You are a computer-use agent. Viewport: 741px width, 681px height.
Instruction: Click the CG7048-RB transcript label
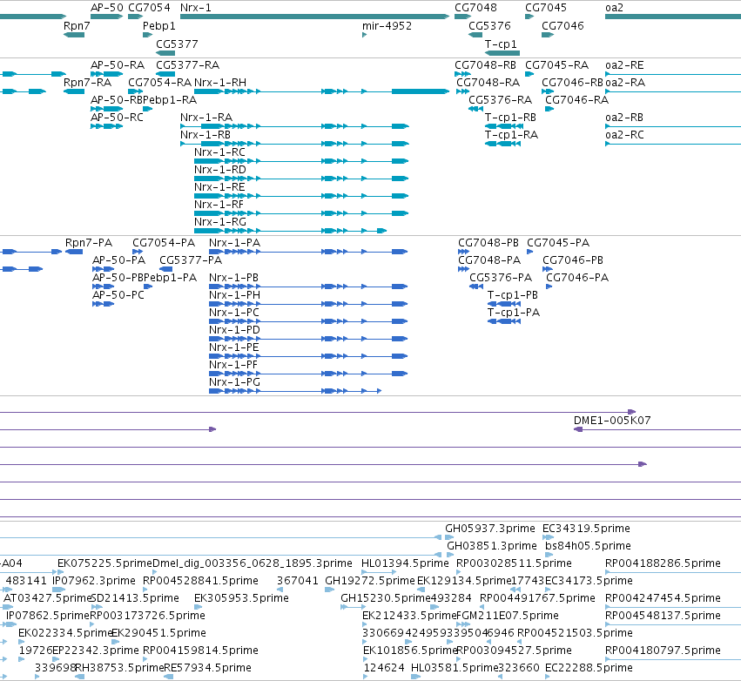tap(485, 65)
